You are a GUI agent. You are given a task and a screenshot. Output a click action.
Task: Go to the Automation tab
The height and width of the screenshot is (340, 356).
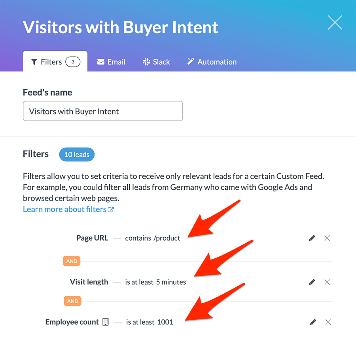click(x=212, y=62)
